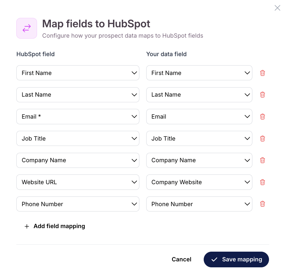
Task: Open the Website URL HubSpot dropdown
Action: [78, 182]
